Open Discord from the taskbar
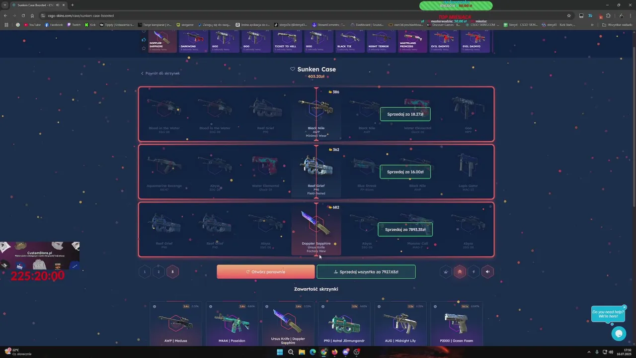Screen dimensions: 636x358 346,352
